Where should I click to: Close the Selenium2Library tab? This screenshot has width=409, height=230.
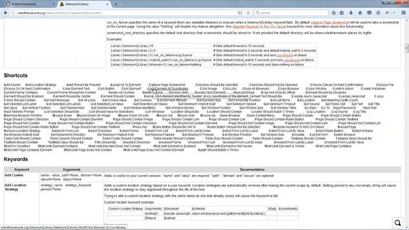click(107, 4)
